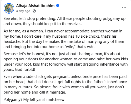Select the paragraph starting 'Because let's be honest'
Screen dimensions: 131x104
point(66,62)
